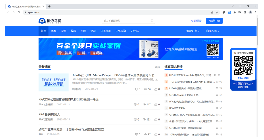Click the search magnifier icon
Viewport: 264px width, 140px height.
[x=152, y=21]
